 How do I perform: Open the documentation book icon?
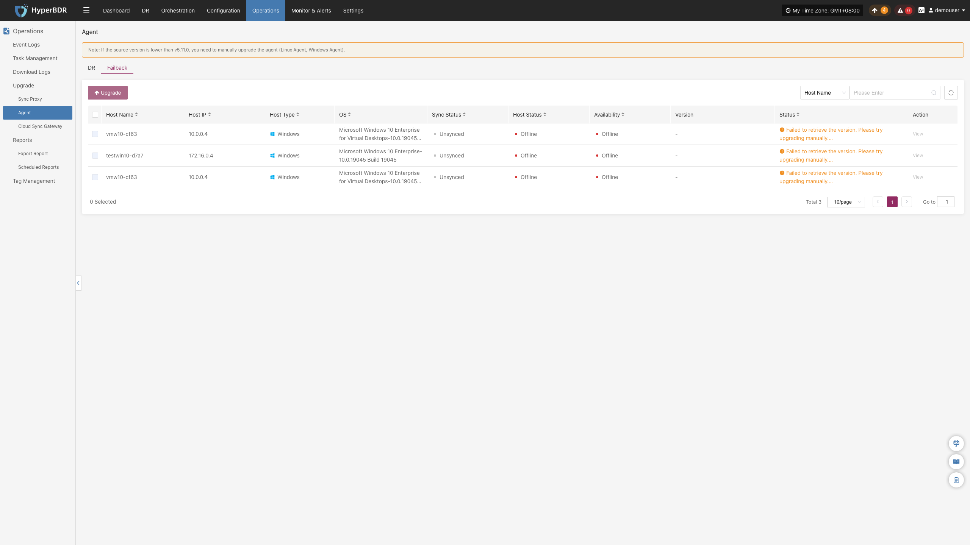point(956,461)
